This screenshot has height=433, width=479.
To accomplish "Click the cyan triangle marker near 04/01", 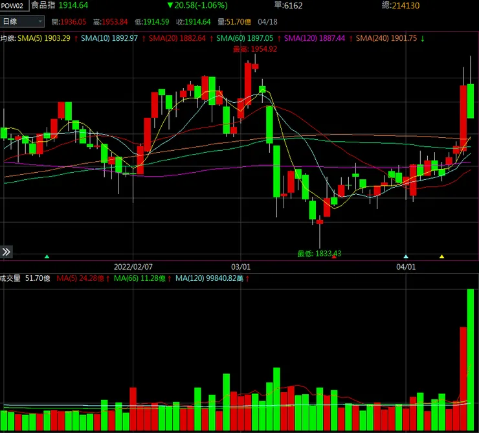I will click(x=406, y=256).
